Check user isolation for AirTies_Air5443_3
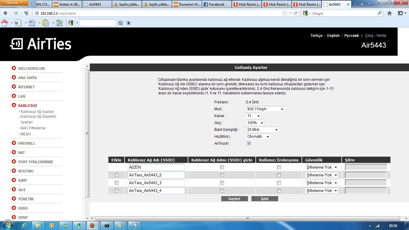 (279, 183)
